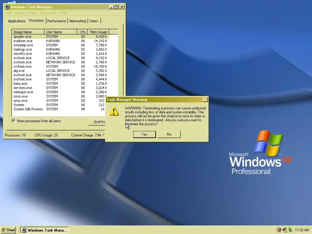Viewport: 312px width, 234px height.
Task: Click the End Process button
Action: 97,122
